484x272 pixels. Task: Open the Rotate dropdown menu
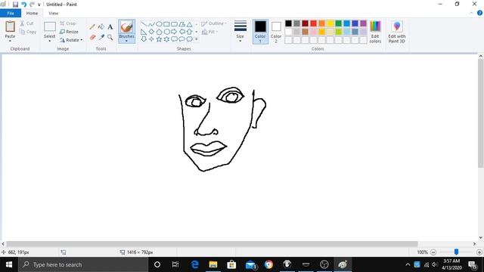(x=71, y=40)
